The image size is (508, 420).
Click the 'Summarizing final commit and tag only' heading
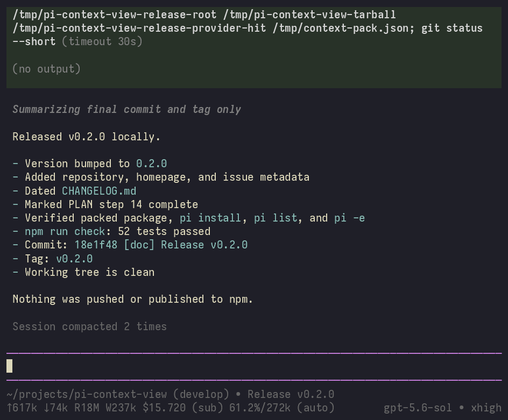point(126,110)
